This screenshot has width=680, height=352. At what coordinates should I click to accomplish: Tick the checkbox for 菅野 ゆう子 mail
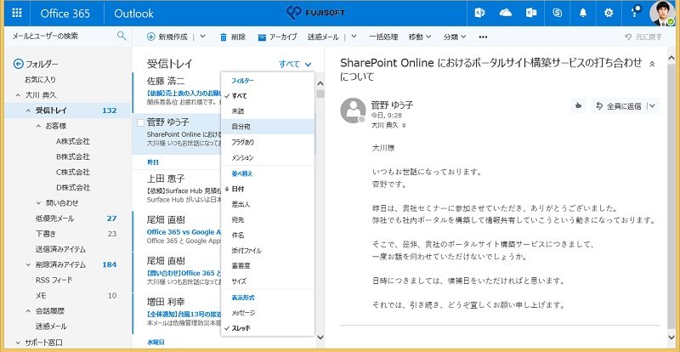click(140, 122)
